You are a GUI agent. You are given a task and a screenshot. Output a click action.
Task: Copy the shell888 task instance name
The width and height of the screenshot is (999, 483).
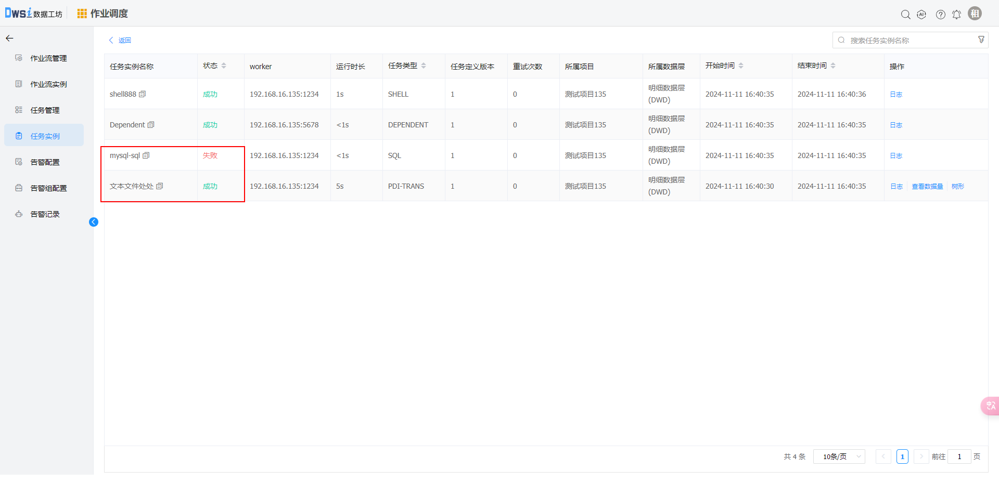[x=143, y=94]
